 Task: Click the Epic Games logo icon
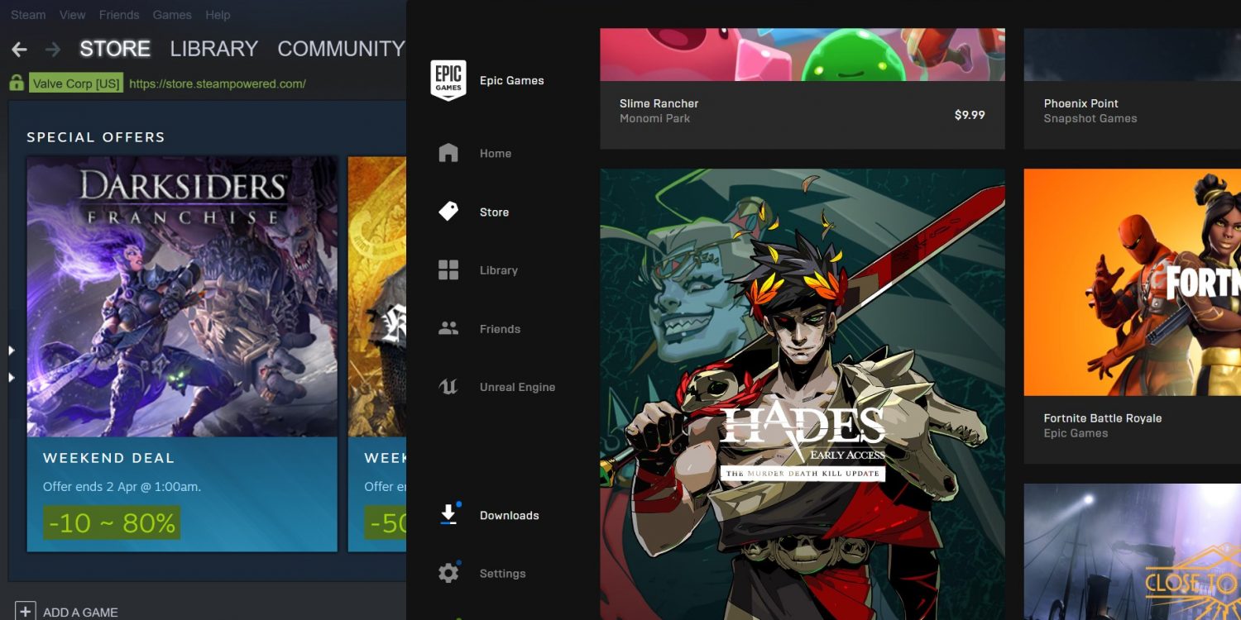[448, 80]
